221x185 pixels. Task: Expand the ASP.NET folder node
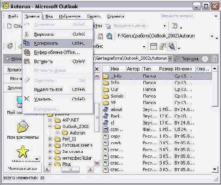coord(50,120)
